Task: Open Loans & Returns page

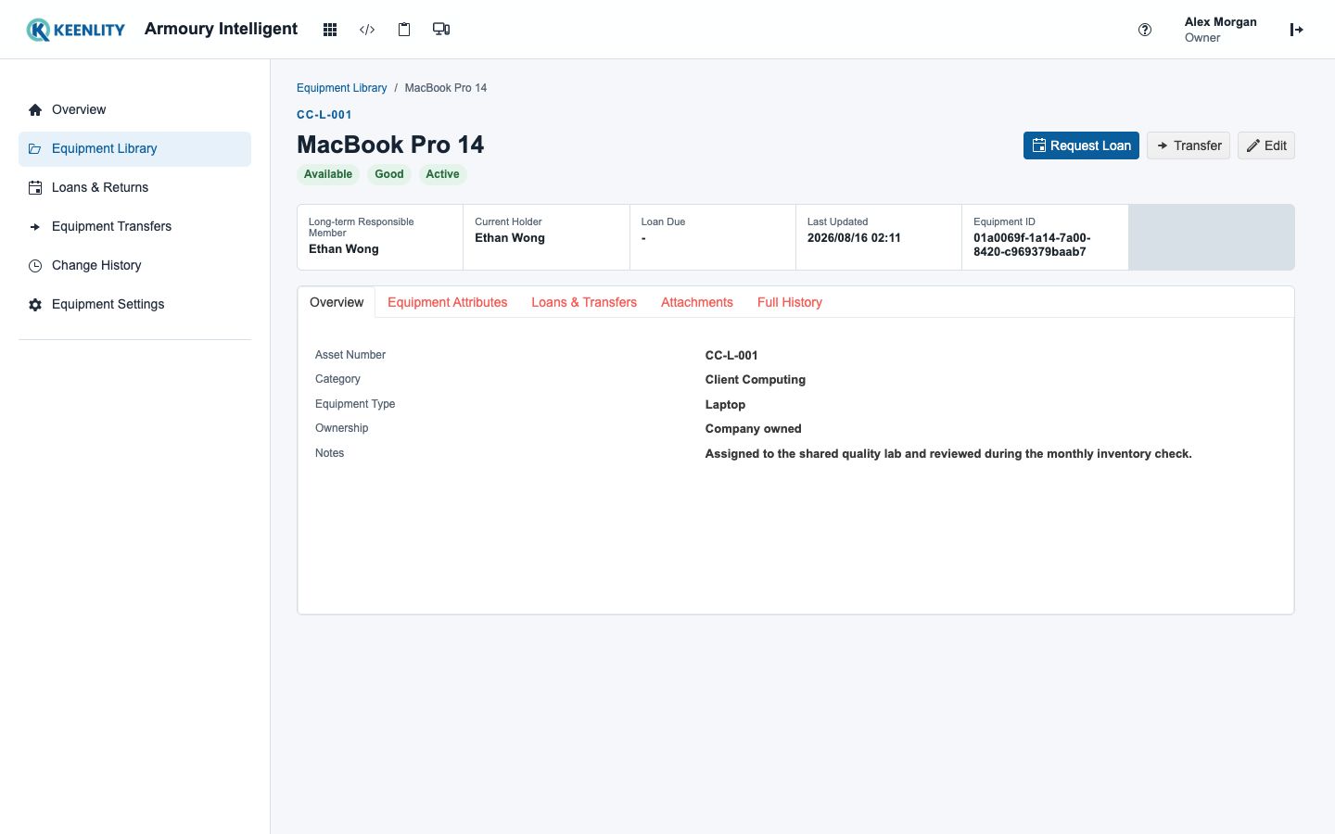Action: (134, 188)
